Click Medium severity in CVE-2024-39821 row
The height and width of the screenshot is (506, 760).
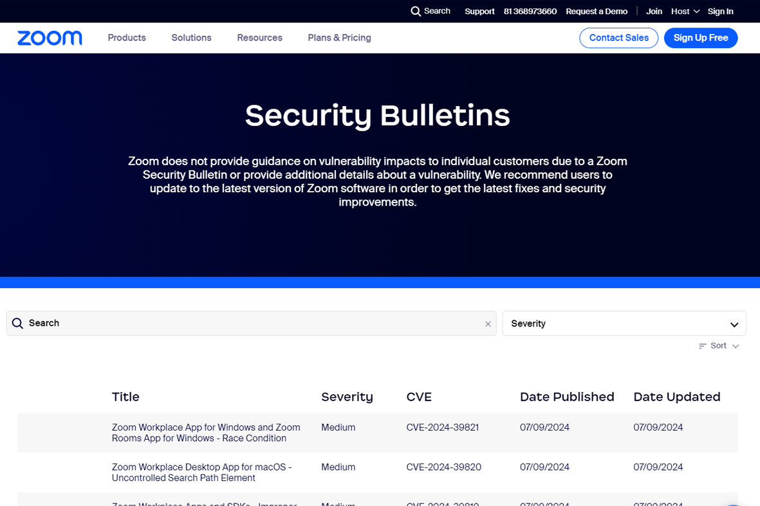(x=338, y=428)
